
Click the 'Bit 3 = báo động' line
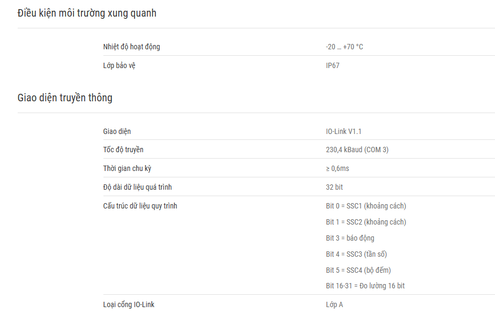350,238
